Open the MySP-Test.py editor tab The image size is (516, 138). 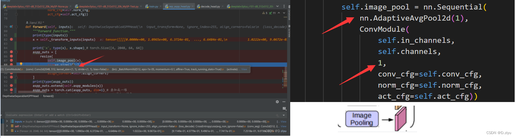107,6
